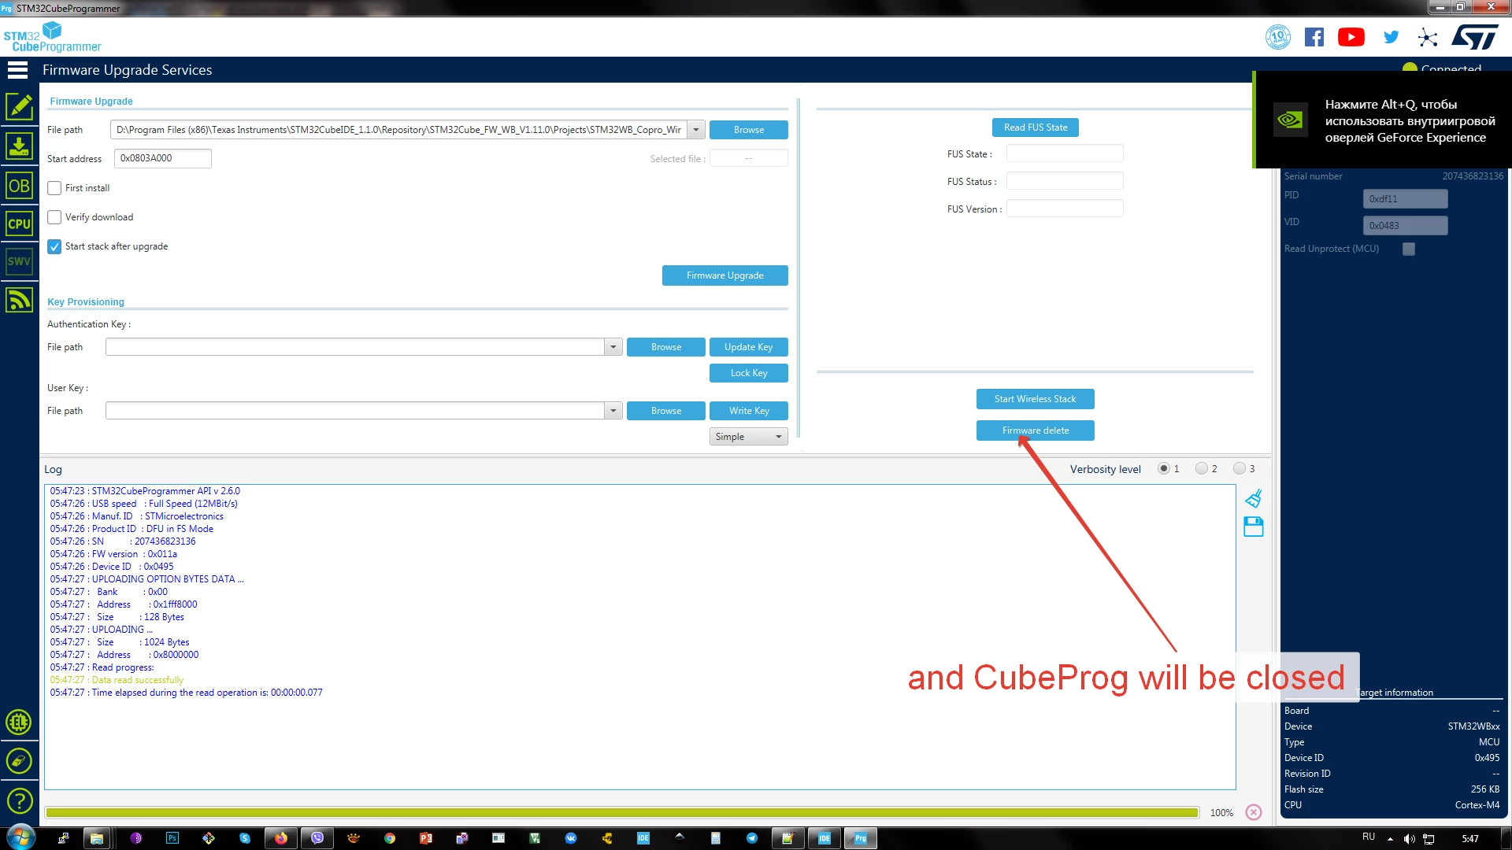
Task: Show hidden system tray icons
Action: point(1390,839)
